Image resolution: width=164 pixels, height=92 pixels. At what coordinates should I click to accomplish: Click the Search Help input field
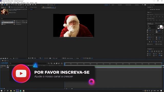155,5
